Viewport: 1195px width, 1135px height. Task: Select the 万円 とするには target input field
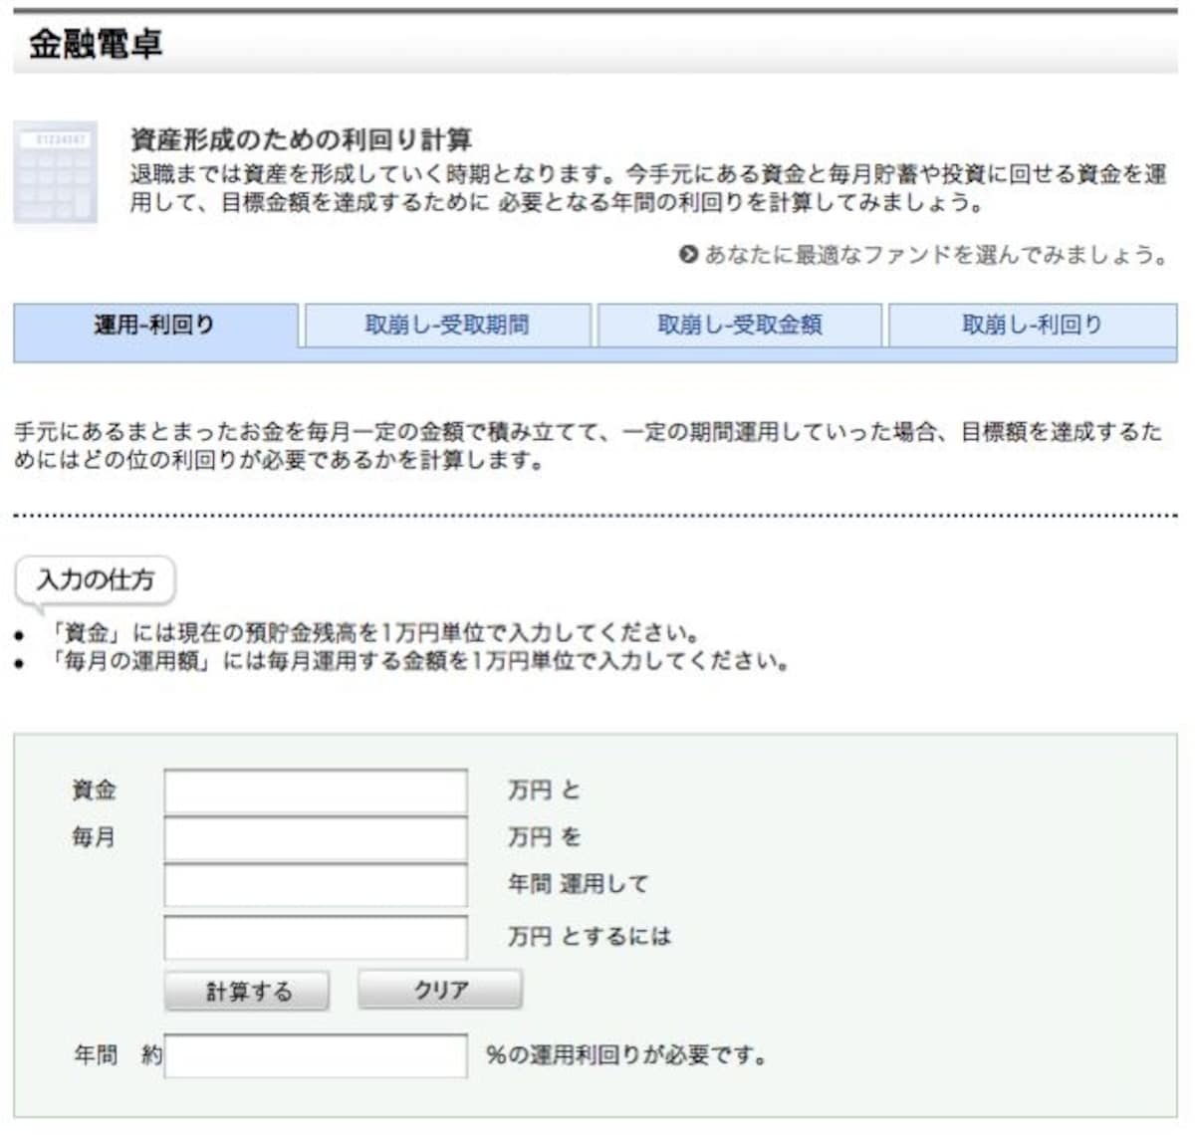click(316, 937)
